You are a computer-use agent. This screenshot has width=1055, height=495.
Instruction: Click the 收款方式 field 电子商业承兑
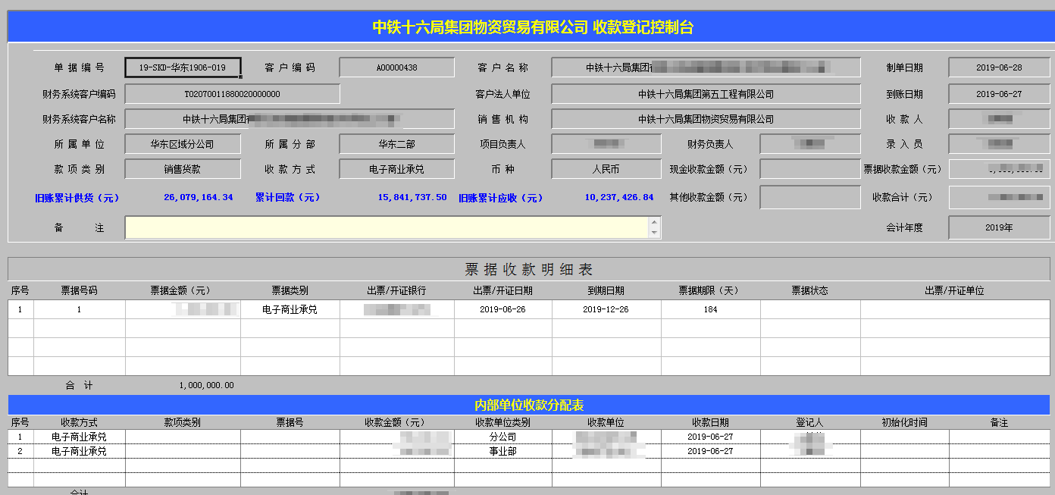[396, 169]
